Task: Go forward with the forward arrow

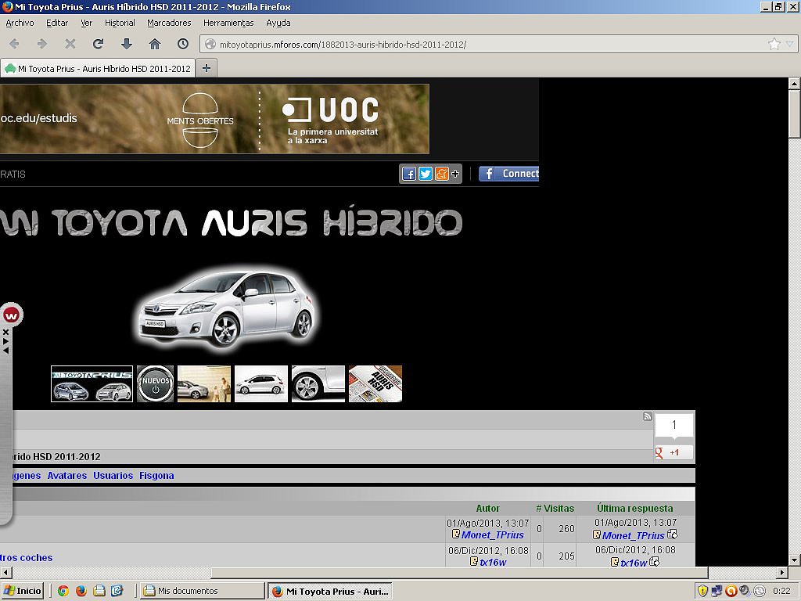Action: (x=42, y=44)
